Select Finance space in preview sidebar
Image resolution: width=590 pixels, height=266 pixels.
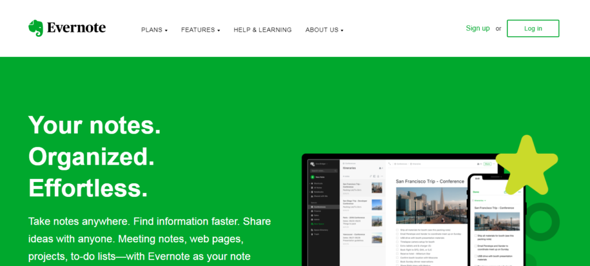click(317, 211)
